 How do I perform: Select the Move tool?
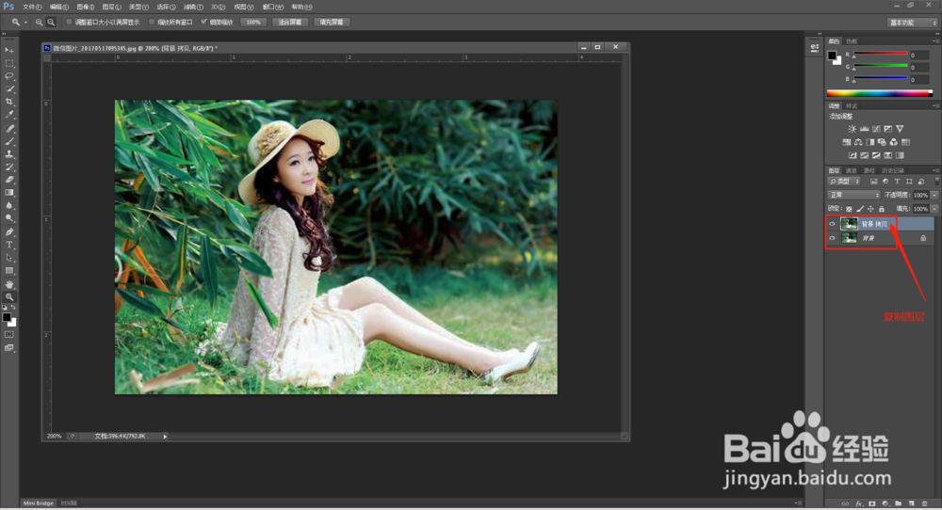pyautogui.click(x=9, y=51)
